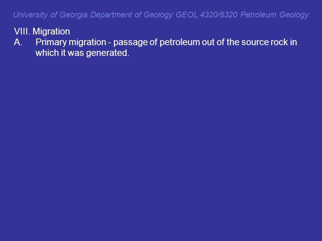Image resolution: width=322 pixels, height=241 pixels.
Task: Click the outline letter "A."
Action: coord(18,42)
